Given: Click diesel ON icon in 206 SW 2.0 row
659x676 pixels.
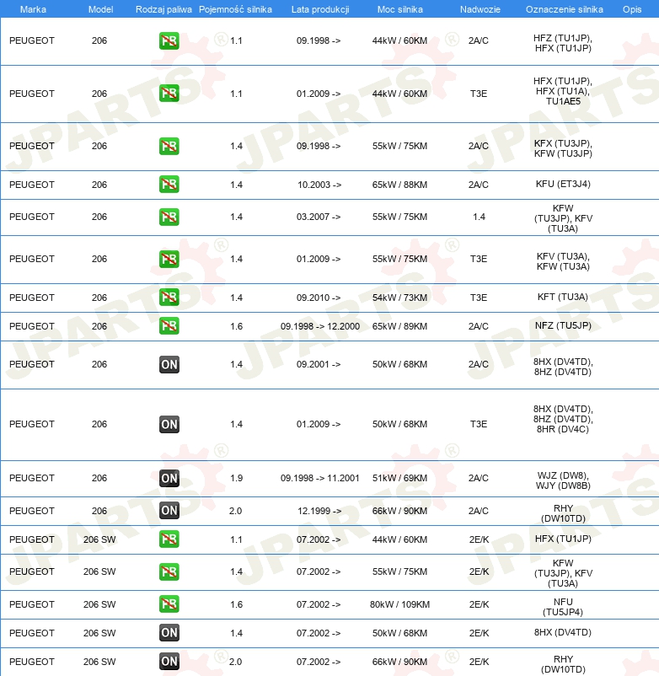Looking at the screenshot, I should (169, 662).
